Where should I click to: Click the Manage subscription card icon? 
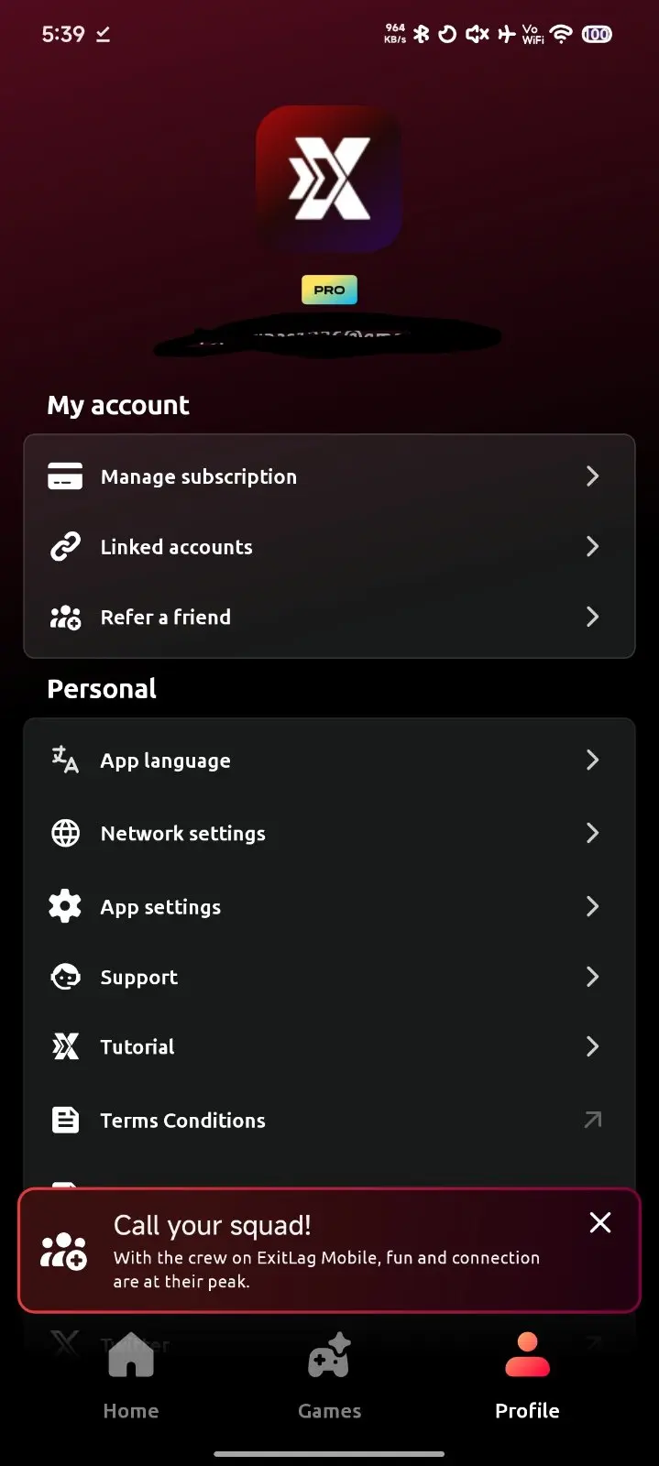[65, 476]
